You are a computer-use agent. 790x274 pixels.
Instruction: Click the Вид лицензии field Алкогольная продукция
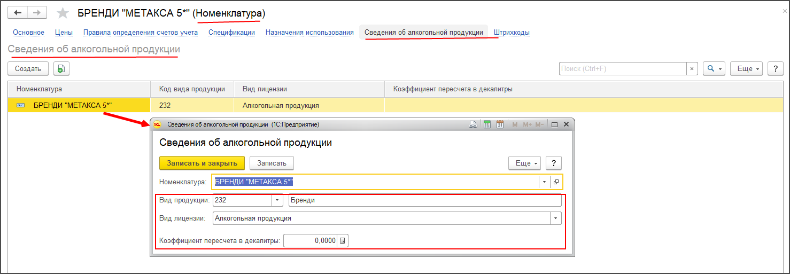tap(382, 218)
